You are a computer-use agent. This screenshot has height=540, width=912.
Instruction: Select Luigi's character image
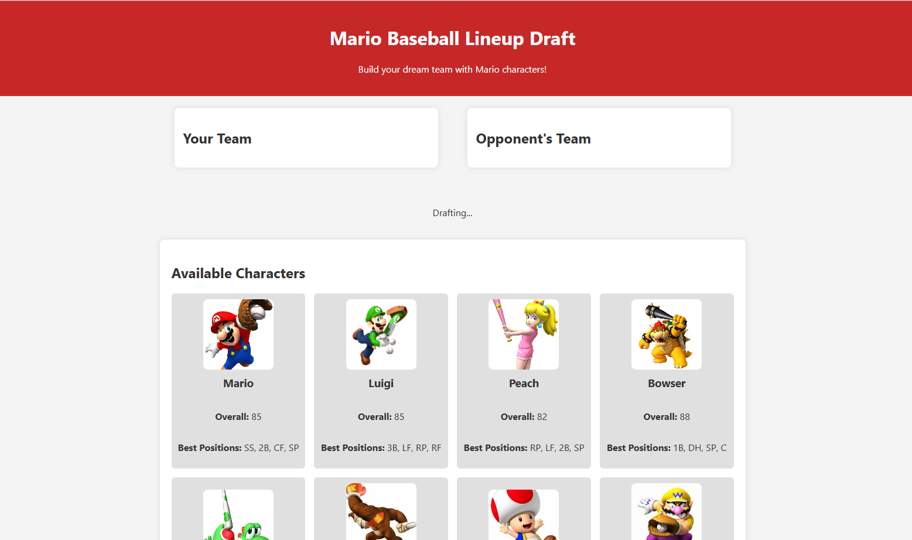click(381, 334)
